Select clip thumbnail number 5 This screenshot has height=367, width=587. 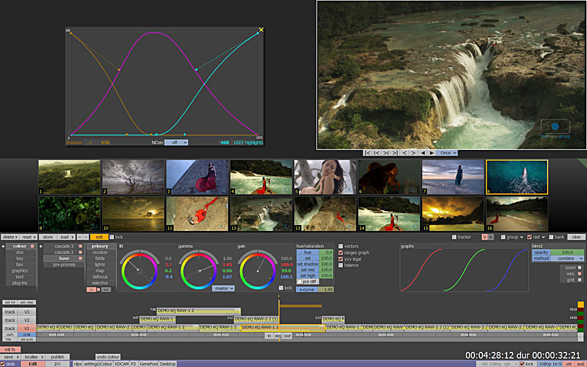coord(325,177)
